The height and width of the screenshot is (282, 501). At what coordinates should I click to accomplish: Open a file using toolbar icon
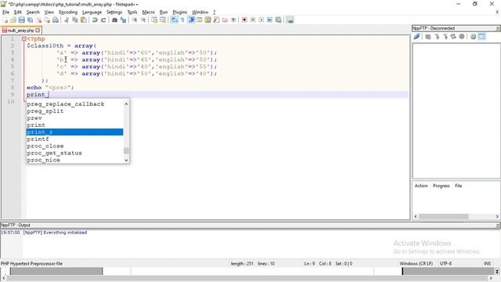point(13,20)
